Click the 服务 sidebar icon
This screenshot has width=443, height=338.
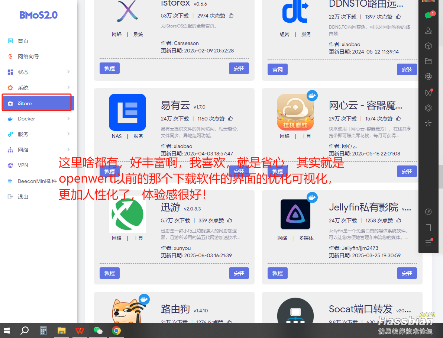click(10, 134)
